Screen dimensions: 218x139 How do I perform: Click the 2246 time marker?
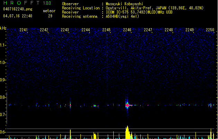[x=127, y=30]
